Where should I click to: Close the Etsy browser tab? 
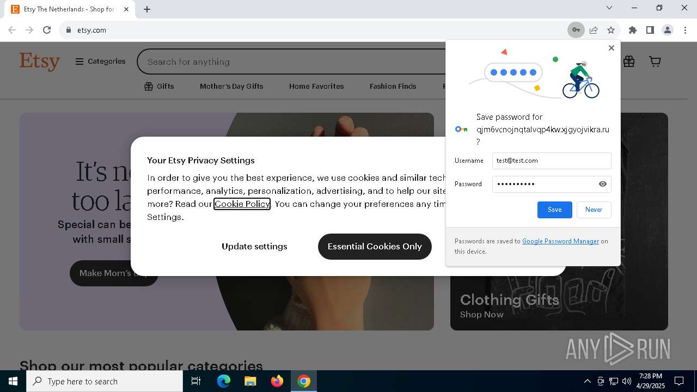pyautogui.click(x=126, y=9)
